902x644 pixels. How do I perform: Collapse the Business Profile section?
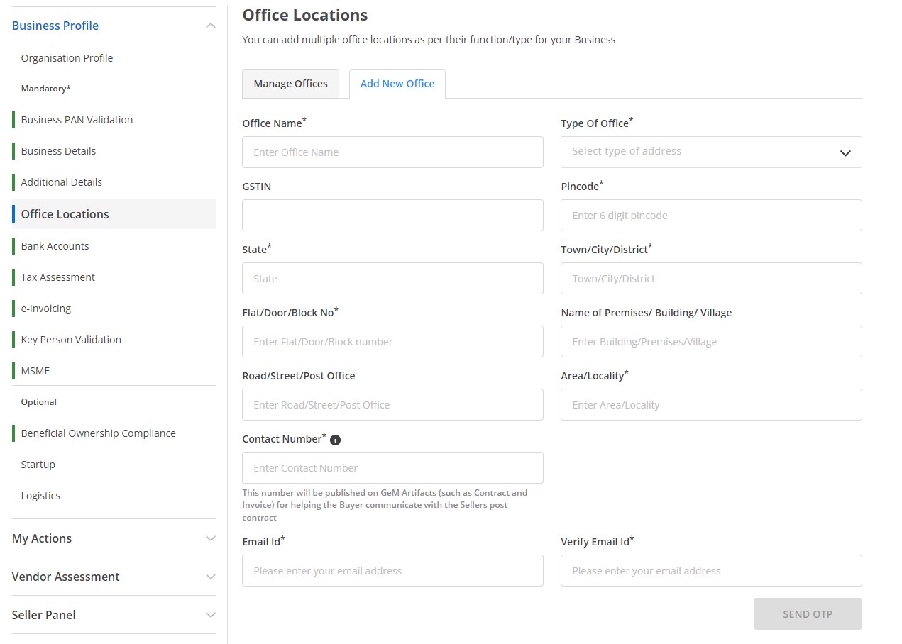(x=209, y=25)
